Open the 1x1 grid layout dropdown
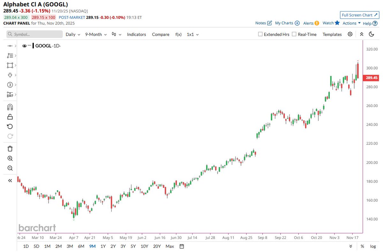Viewport: 383px width, 252px height. click(x=193, y=34)
